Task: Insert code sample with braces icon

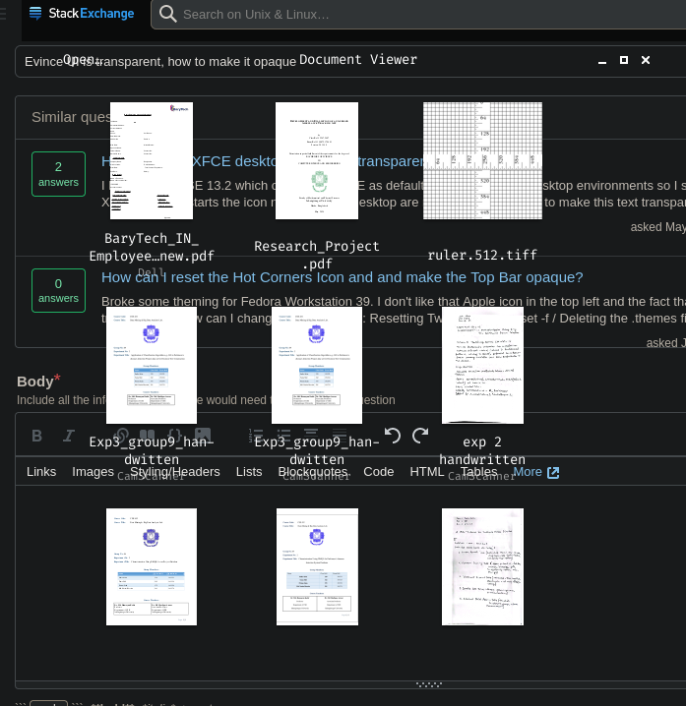Action: coord(174,436)
